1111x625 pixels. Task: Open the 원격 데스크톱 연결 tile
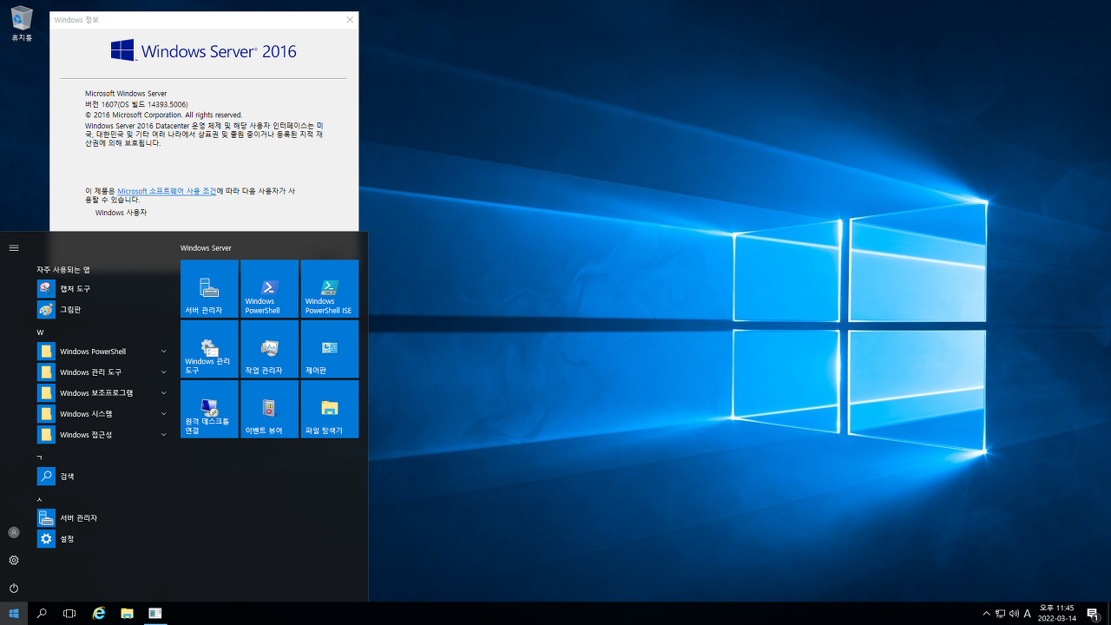coord(209,409)
